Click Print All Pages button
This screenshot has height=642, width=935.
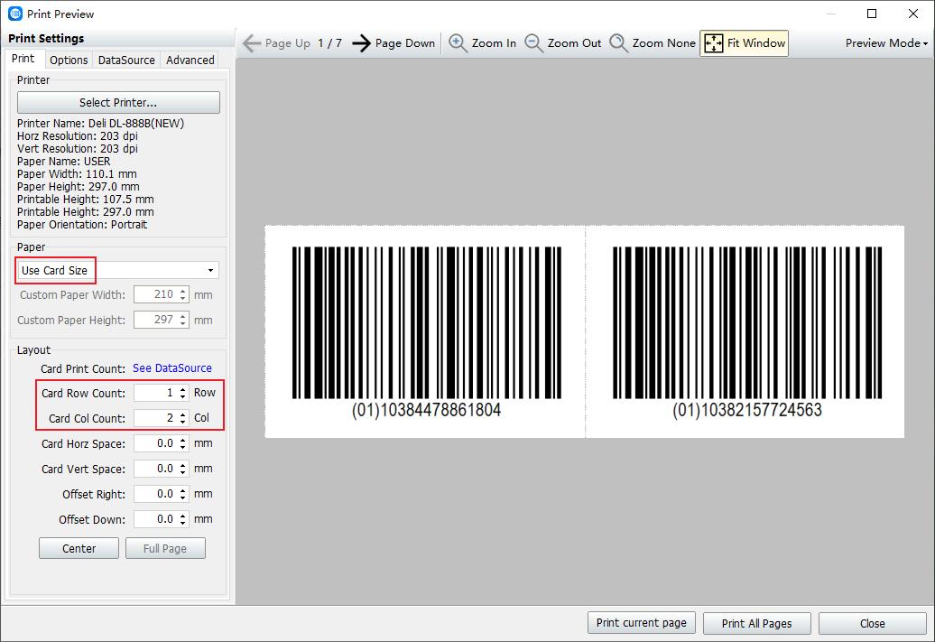click(756, 624)
